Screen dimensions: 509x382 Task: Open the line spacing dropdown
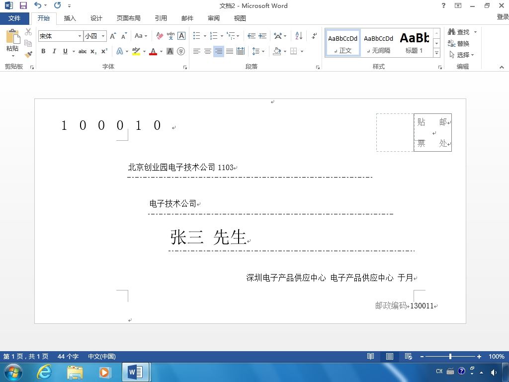coord(258,51)
